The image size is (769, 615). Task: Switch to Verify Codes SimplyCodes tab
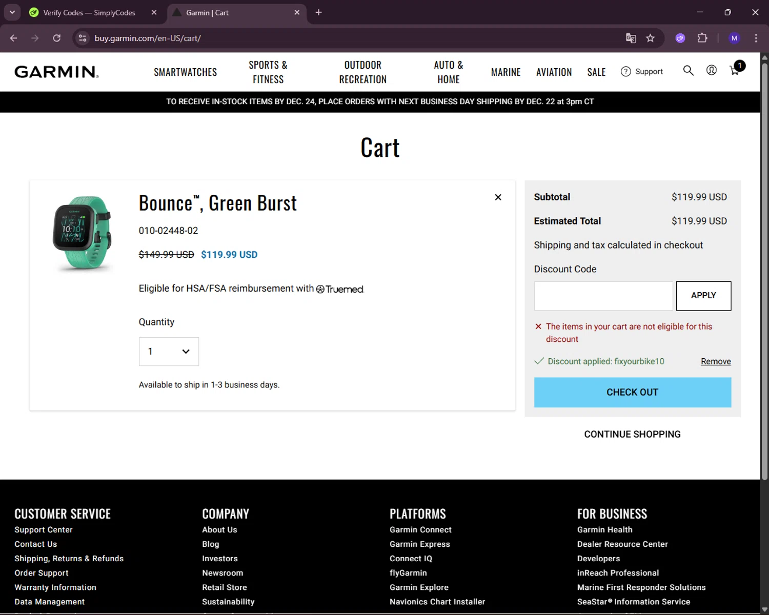click(89, 12)
